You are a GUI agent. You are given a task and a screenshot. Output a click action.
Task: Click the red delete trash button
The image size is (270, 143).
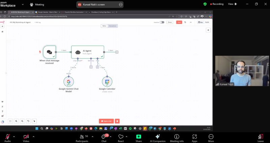(x=117, y=121)
